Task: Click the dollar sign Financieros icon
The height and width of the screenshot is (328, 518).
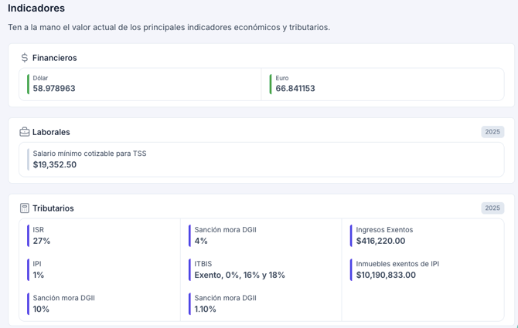Action: coord(25,58)
